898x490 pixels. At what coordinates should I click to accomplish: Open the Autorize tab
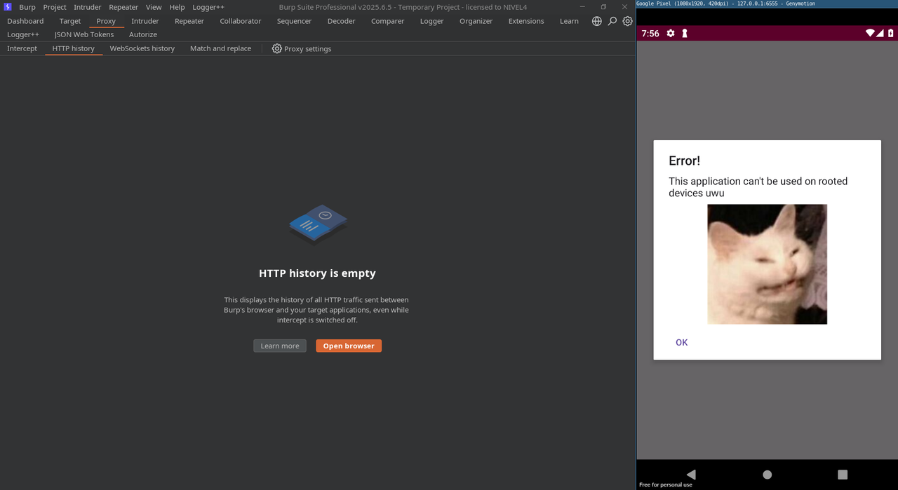tap(143, 34)
